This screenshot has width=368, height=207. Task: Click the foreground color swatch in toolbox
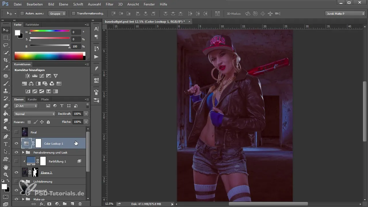pyautogui.click(x=5, y=187)
